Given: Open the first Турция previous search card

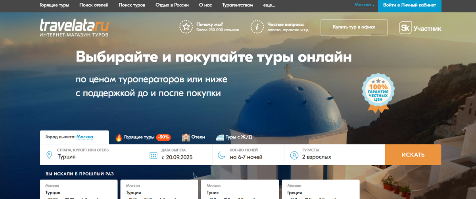Looking at the screenshot, I should pos(79,189).
